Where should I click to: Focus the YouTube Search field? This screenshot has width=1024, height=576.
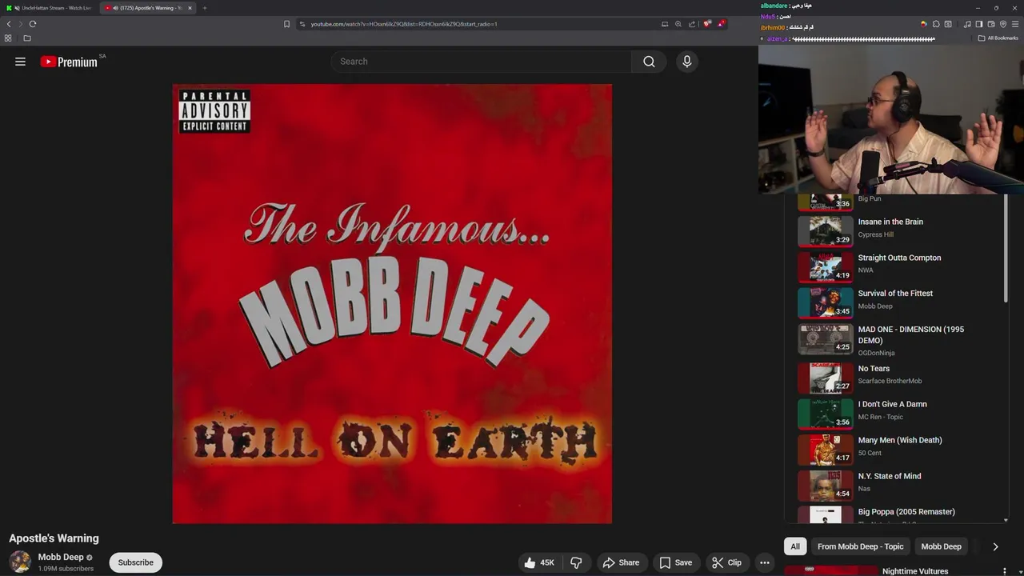(482, 62)
